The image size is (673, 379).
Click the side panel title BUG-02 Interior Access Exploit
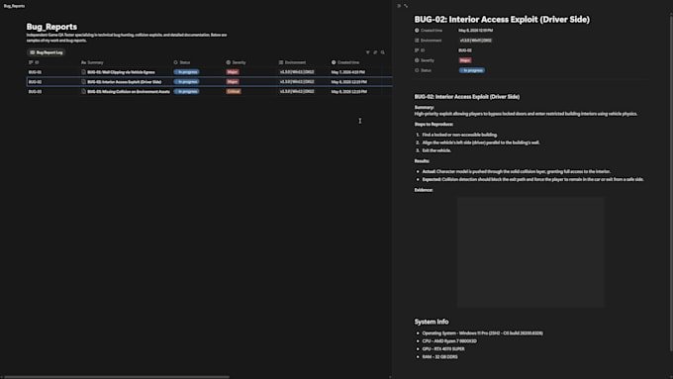[502, 20]
